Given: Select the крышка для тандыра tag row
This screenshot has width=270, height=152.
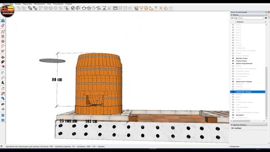Looking at the screenshot, I should pos(244,81).
